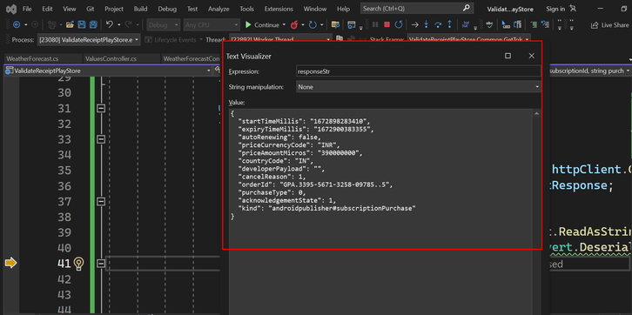Restart debugging with the circular arrow
The image size is (632, 315).
pos(399,25)
